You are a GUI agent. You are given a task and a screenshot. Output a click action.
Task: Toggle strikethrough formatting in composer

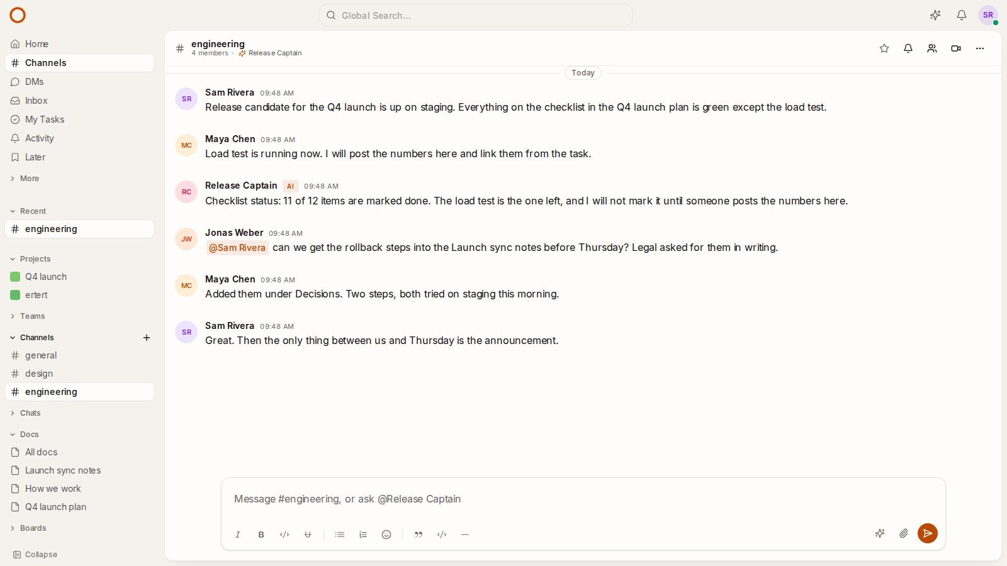click(x=308, y=535)
